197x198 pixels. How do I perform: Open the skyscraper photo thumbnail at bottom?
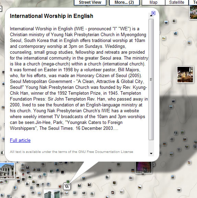52,194
